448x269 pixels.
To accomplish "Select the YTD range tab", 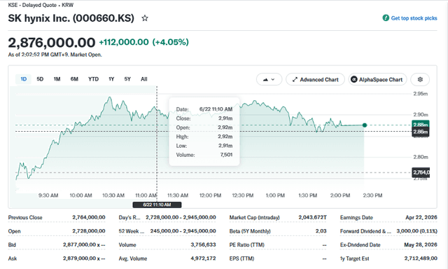I will click(93, 79).
